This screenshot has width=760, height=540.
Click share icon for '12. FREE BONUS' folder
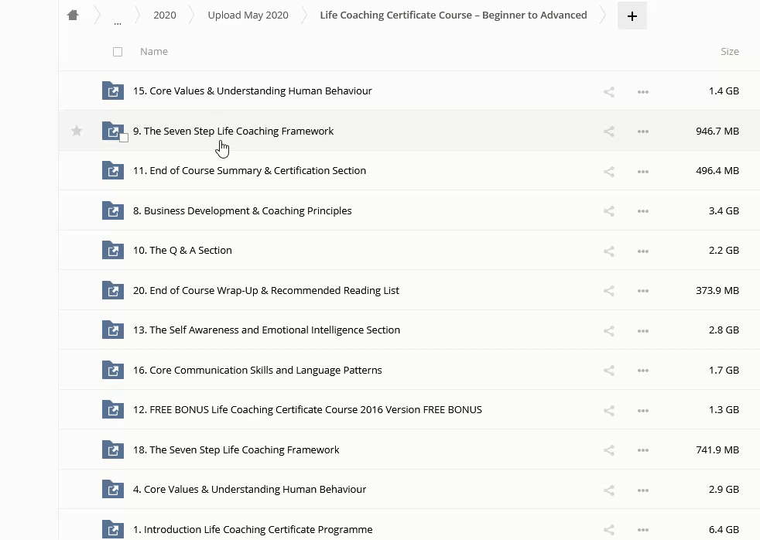pos(609,410)
